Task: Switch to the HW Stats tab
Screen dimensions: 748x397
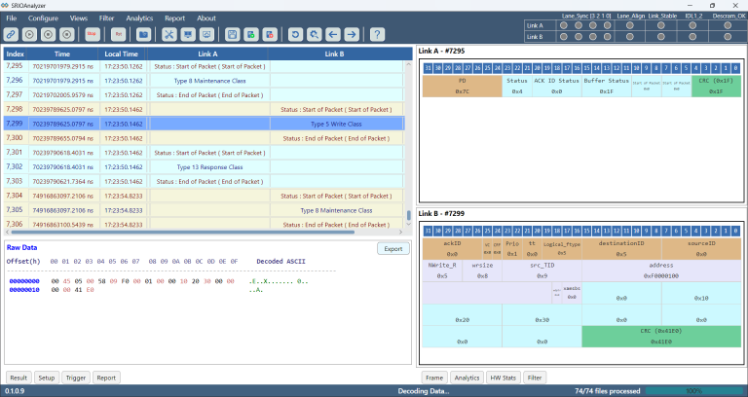Action: coord(504,378)
